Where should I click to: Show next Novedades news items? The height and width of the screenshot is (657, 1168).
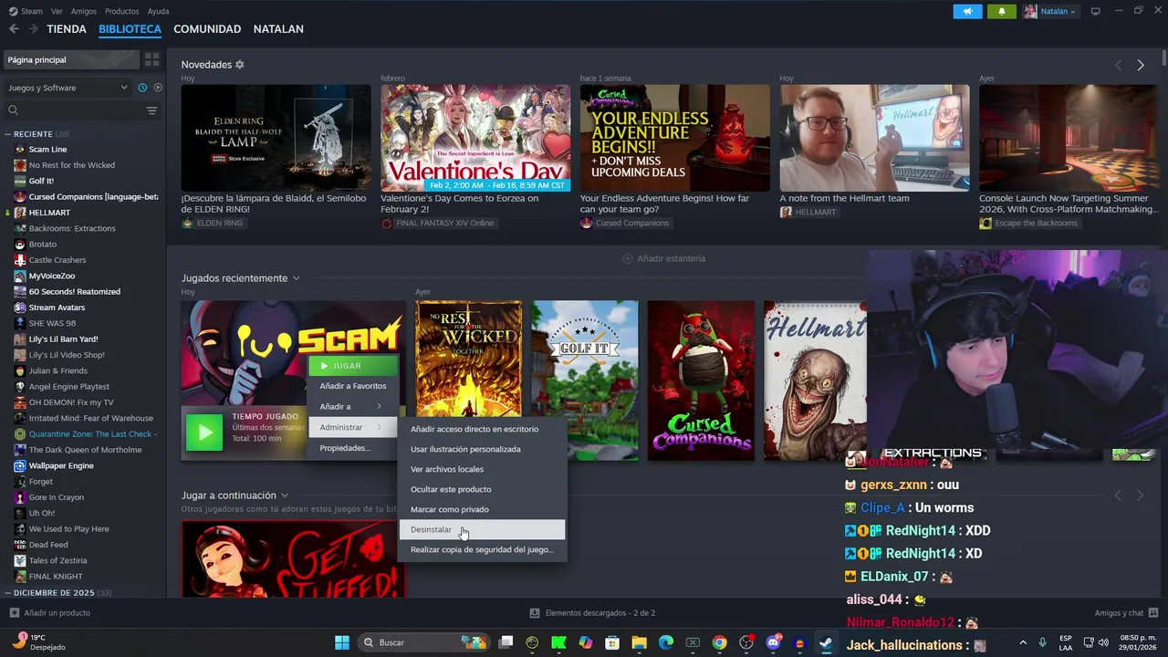1141,65
